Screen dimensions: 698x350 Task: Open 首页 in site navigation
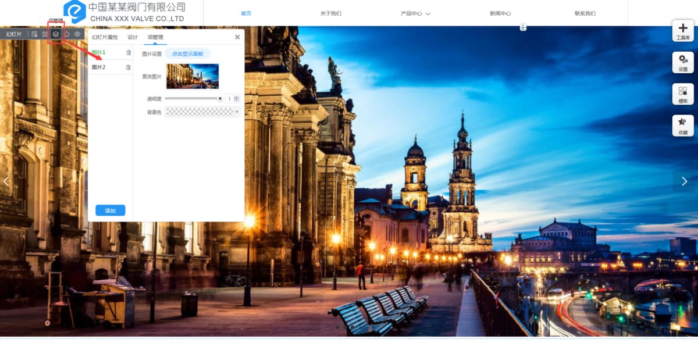(246, 13)
